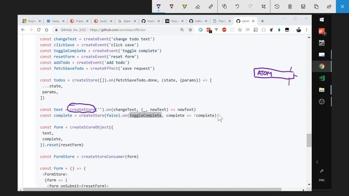Switch ENG input language indicator
The image size is (349, 196).
pos(322,180)
